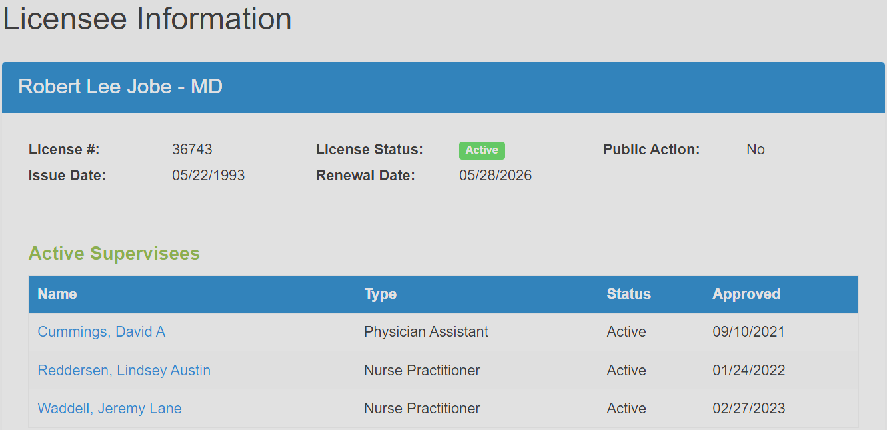This screenshot has height=430, width=887.
Task: Click the renewal date 05/28/2026
Action: 495,176
